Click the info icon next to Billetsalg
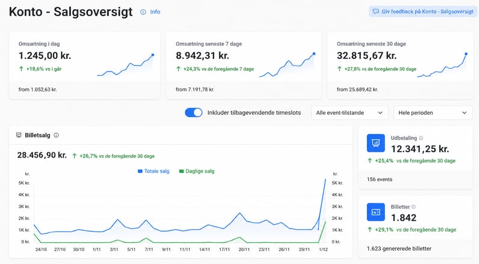This screenshot has width=479, height=264. point(56,135)
